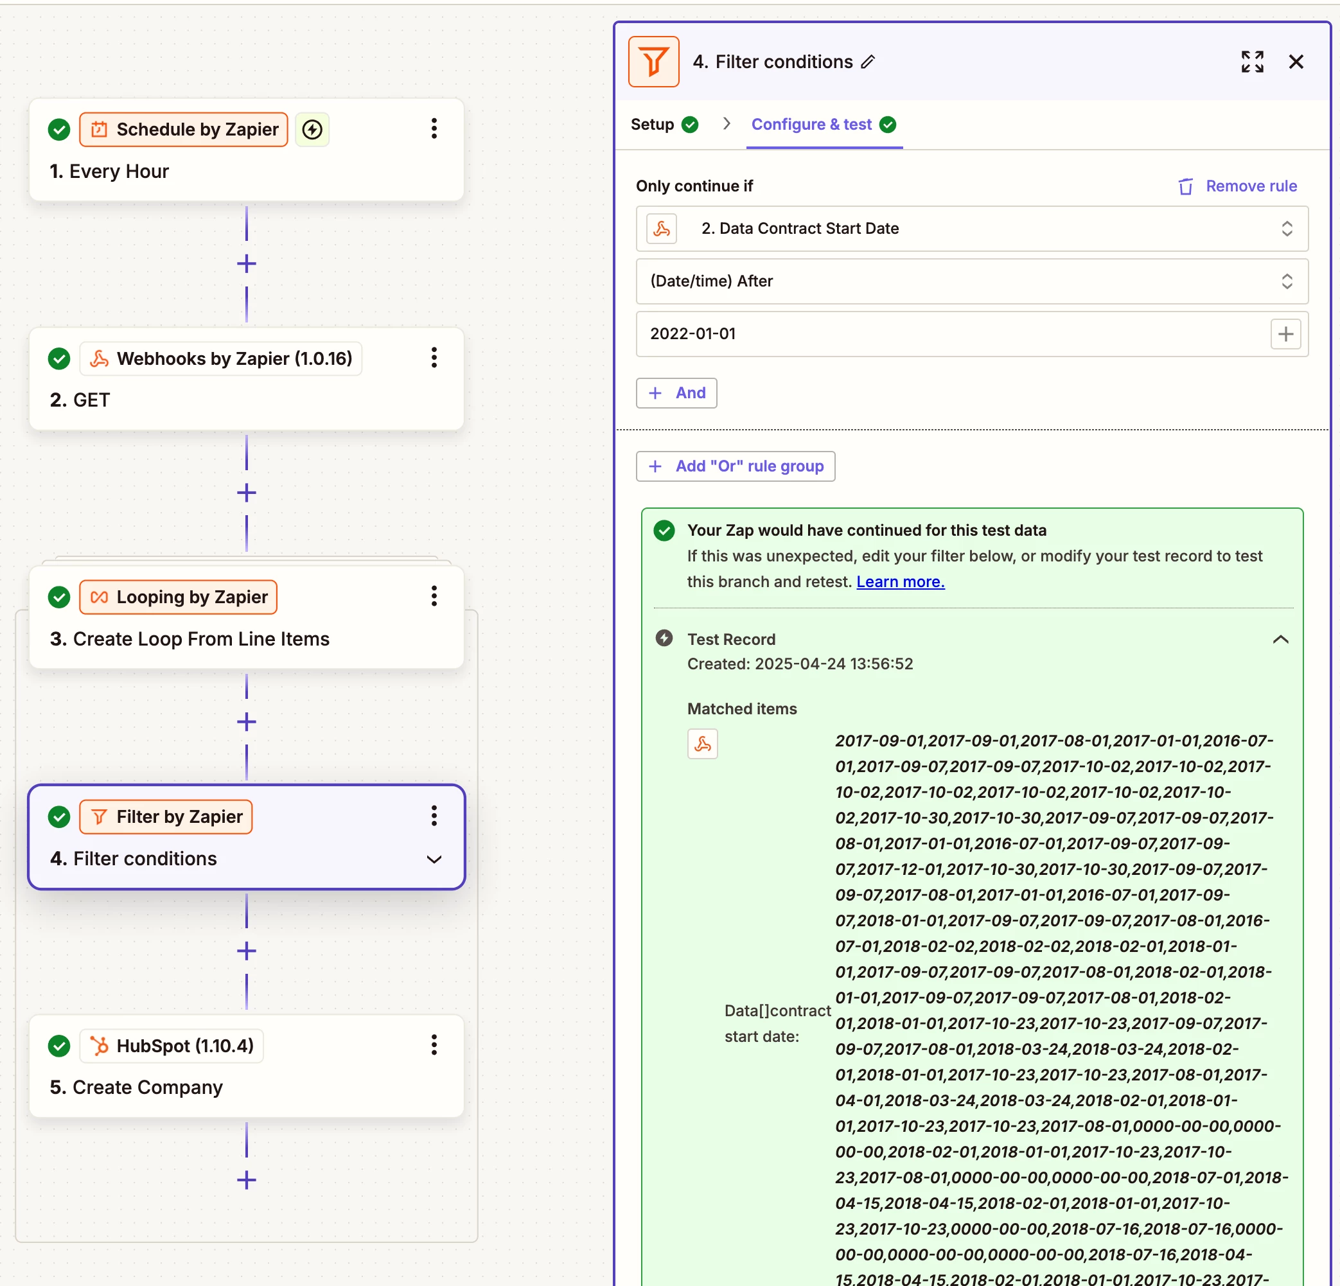Viewport: 1340px width, 1286px height.
Task: Expand chevron on Filter conditions step card
Action: click(434, 859)
